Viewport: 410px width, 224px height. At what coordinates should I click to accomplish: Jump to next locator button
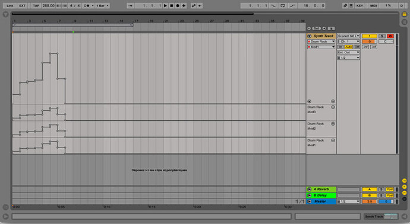pyautogui.click(x=324, y=28)
